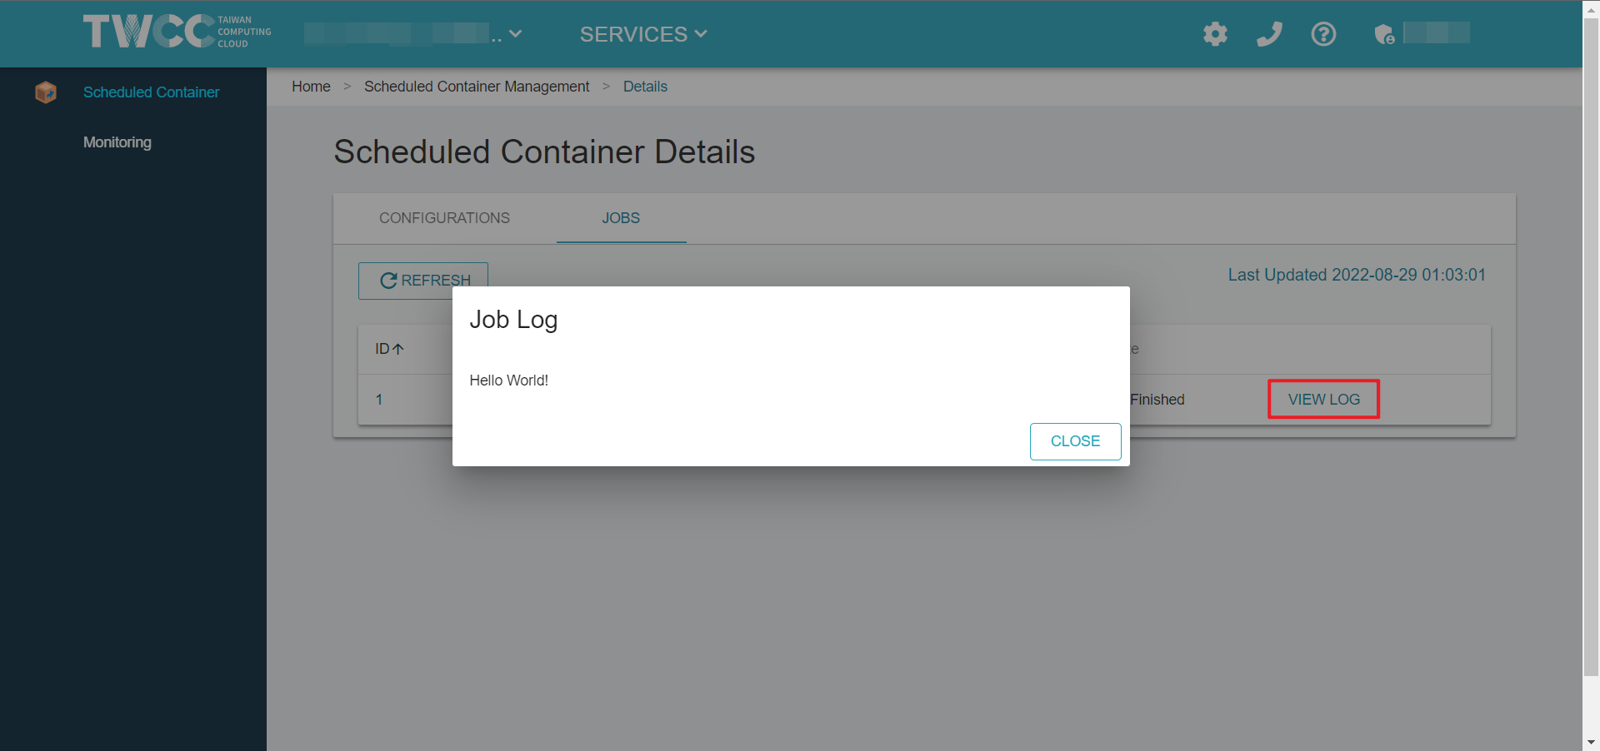Click the user account shield icon

1384,34
